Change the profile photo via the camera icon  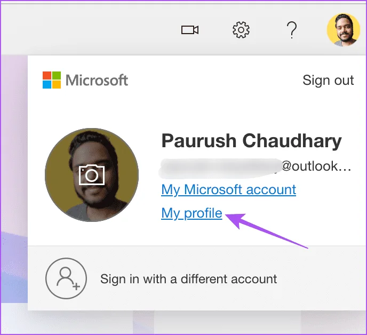pyautogui.click(x=92, y=175)
